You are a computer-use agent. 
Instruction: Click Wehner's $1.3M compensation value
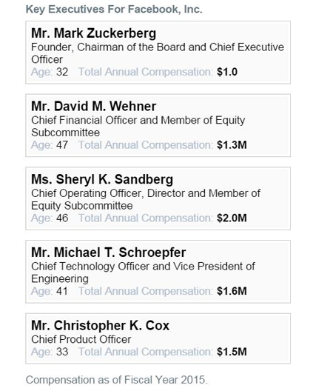pyautogui.click(x=232, y=145)
